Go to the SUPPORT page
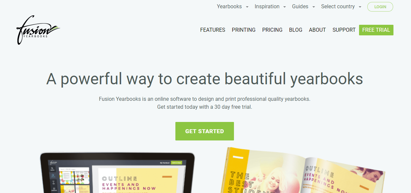Image resolution: width=411 pixels, height=193 pixels. click(x=344, y=30)
